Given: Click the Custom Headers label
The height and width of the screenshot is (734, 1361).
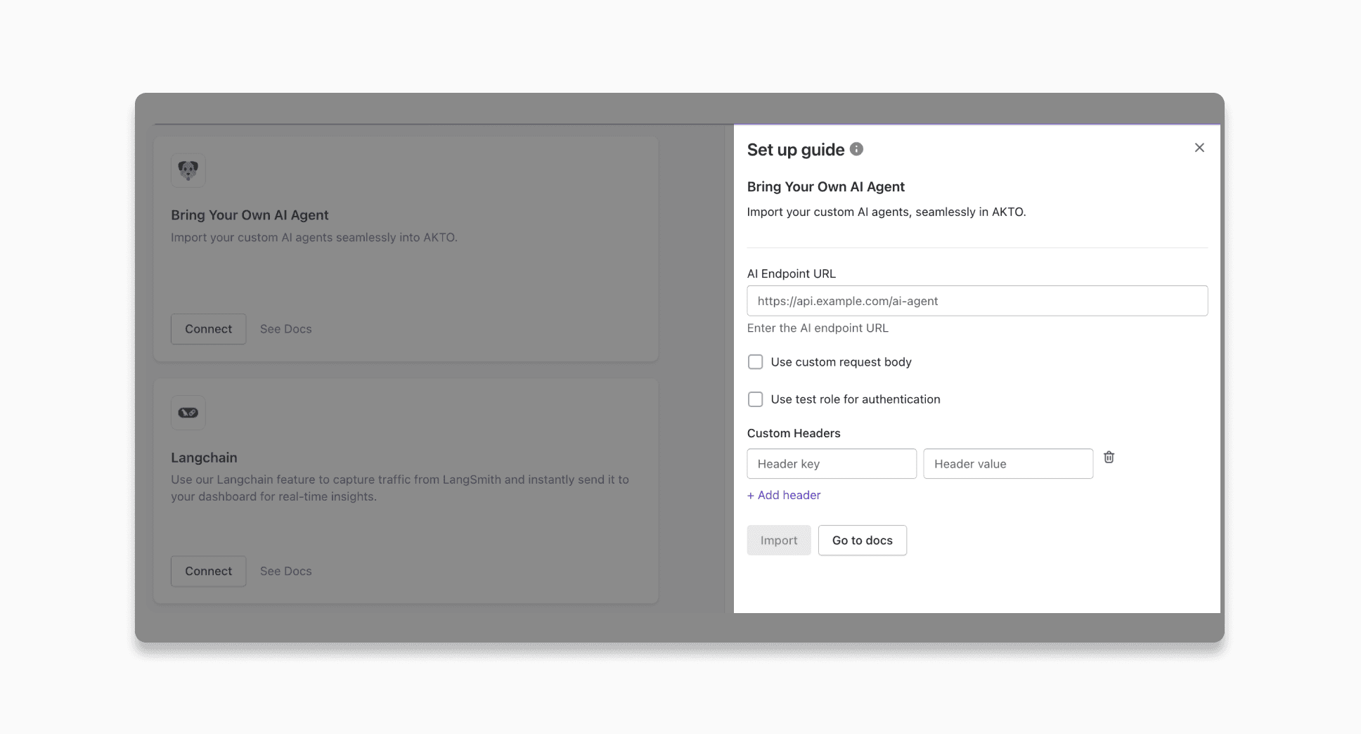Looking at the screenshot, I should (794, 433).
